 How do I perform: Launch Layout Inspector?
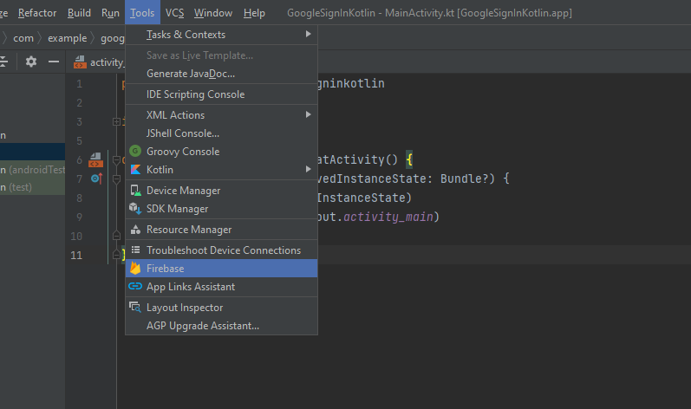(221, 308)
